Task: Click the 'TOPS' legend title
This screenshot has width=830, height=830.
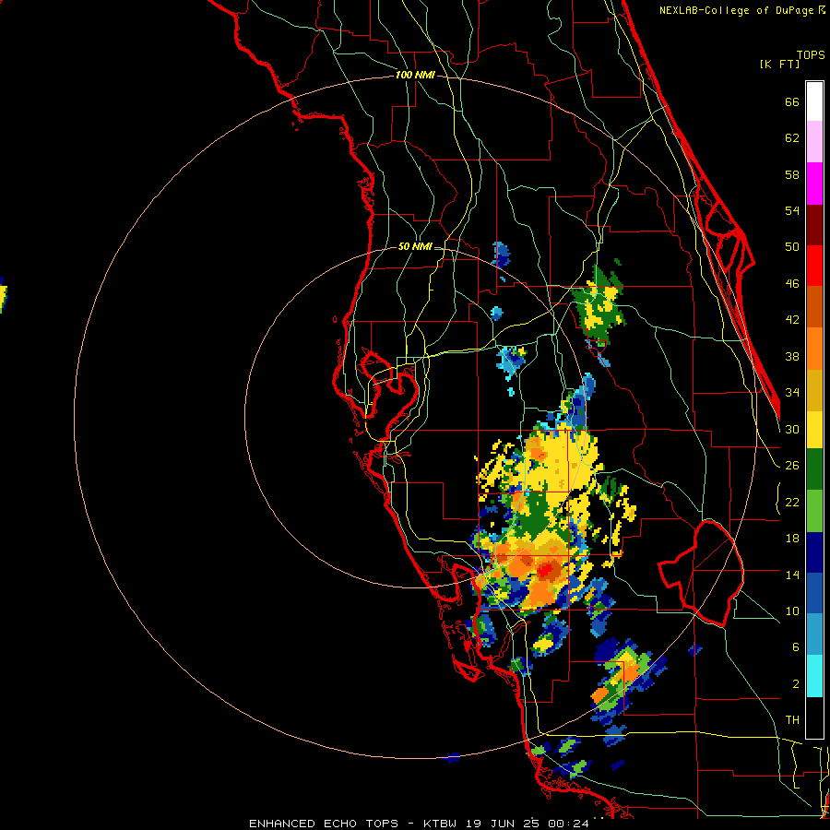Action: [x=811, y=55]
